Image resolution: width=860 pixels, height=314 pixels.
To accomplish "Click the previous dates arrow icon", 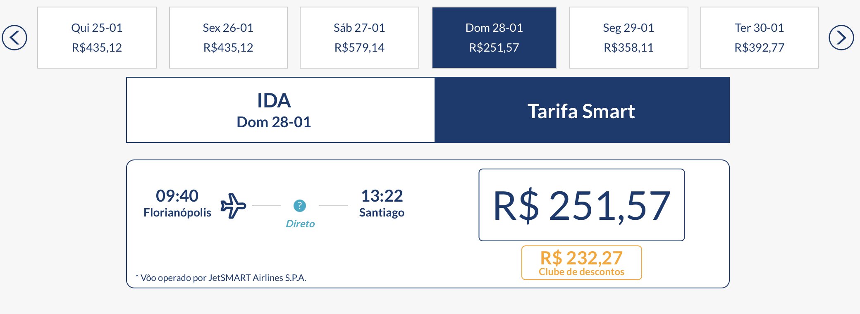I will point(14,38).
